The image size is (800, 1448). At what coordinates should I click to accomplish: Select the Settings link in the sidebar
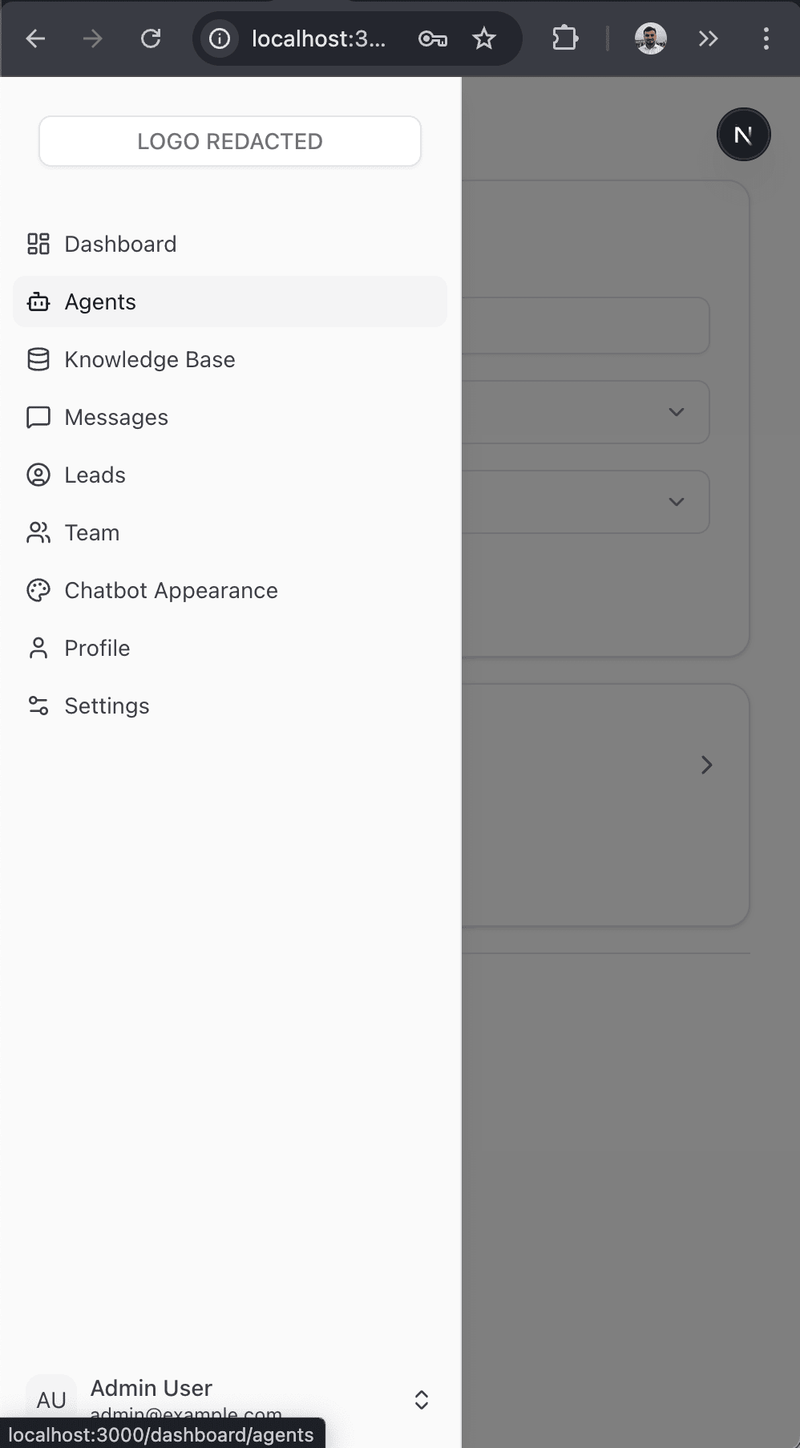pyautogui.click(x=107, y=706)
